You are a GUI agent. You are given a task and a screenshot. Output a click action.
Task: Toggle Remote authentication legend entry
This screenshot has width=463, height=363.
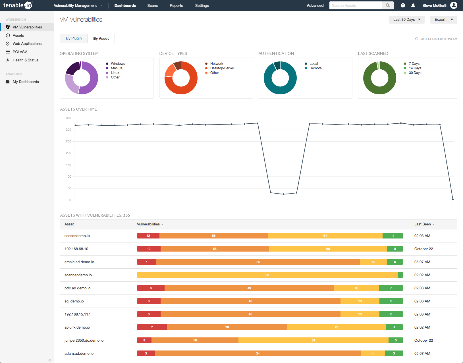313,68
